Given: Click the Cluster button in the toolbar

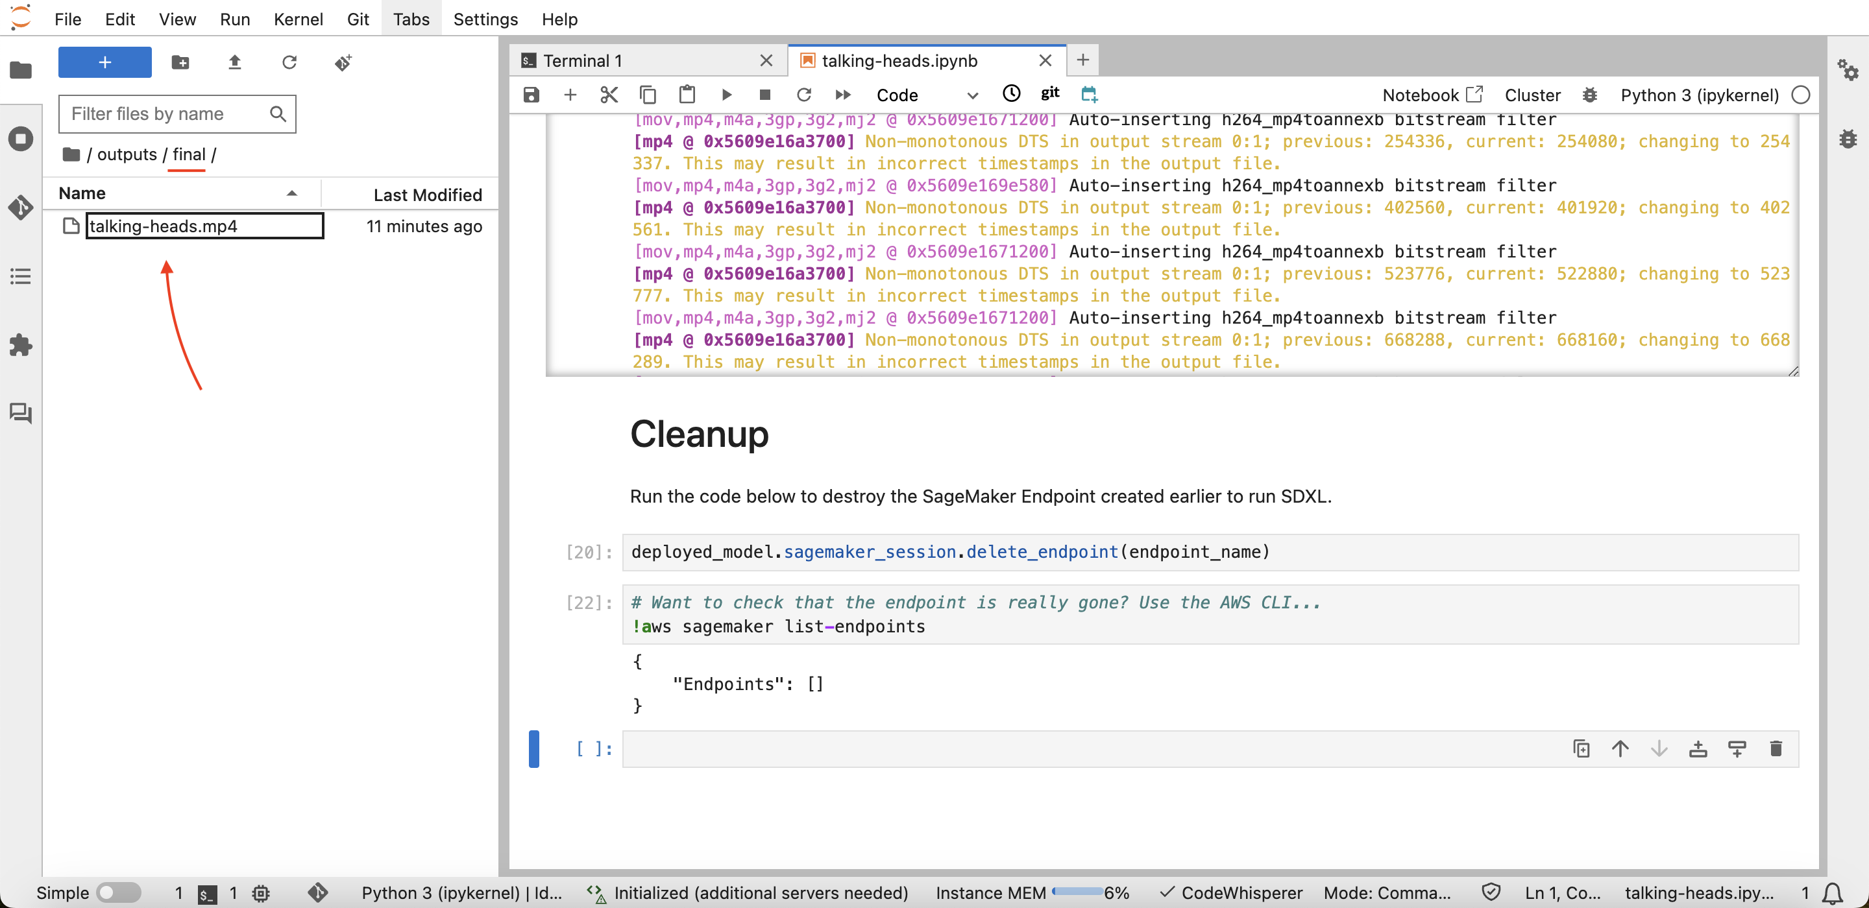Looking at the screenshot, I should coord(1532,95).
